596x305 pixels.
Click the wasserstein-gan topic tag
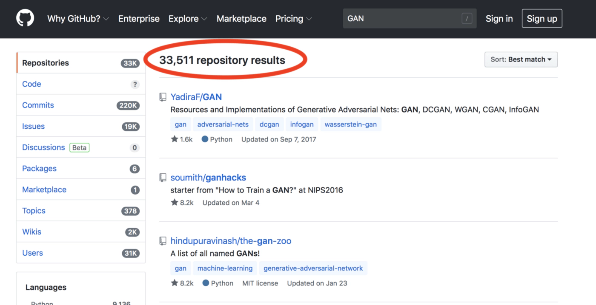350,124
